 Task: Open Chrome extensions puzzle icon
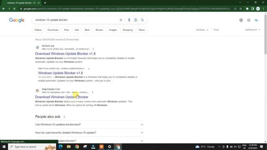point(247,9)
